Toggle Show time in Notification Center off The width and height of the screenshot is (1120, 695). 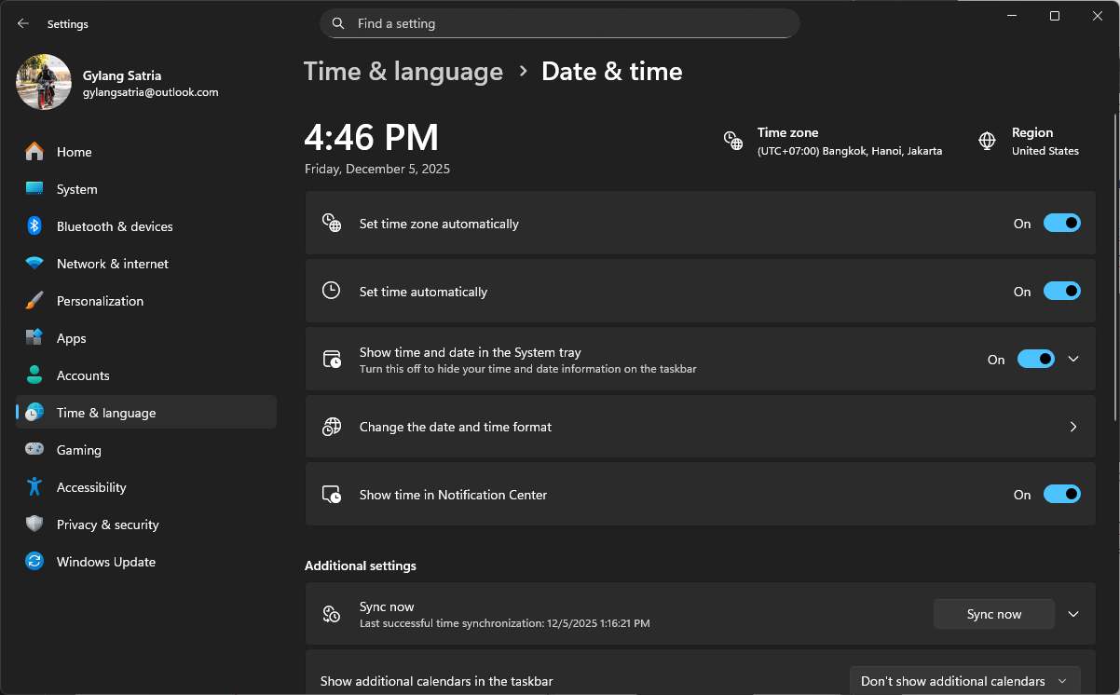click(1061, 495)
